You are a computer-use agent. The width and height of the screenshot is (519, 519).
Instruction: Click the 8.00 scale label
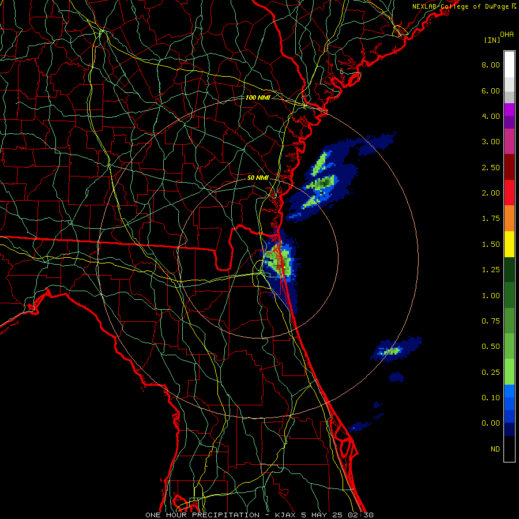(491, 65)
